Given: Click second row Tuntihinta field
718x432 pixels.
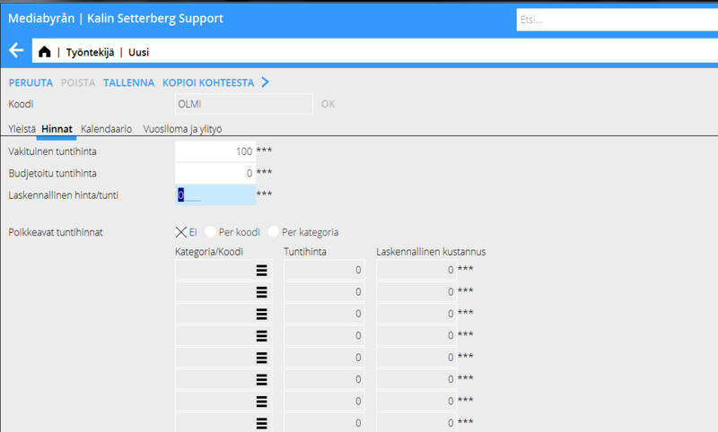Looking at the screenshot, I should [x=324, y=292].
